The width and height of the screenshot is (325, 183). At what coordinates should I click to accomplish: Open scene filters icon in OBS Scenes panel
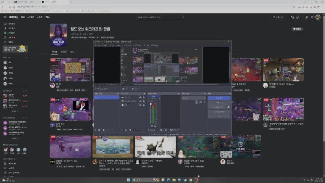(x=104, y=130)
